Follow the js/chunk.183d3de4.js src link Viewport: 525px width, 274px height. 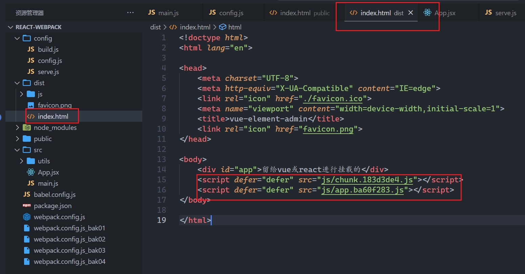click(367, 180)
